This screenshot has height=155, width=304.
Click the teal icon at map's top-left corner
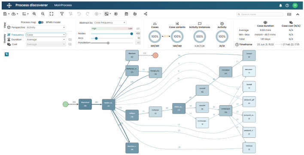pyautogui.click(x=6, y=54)
